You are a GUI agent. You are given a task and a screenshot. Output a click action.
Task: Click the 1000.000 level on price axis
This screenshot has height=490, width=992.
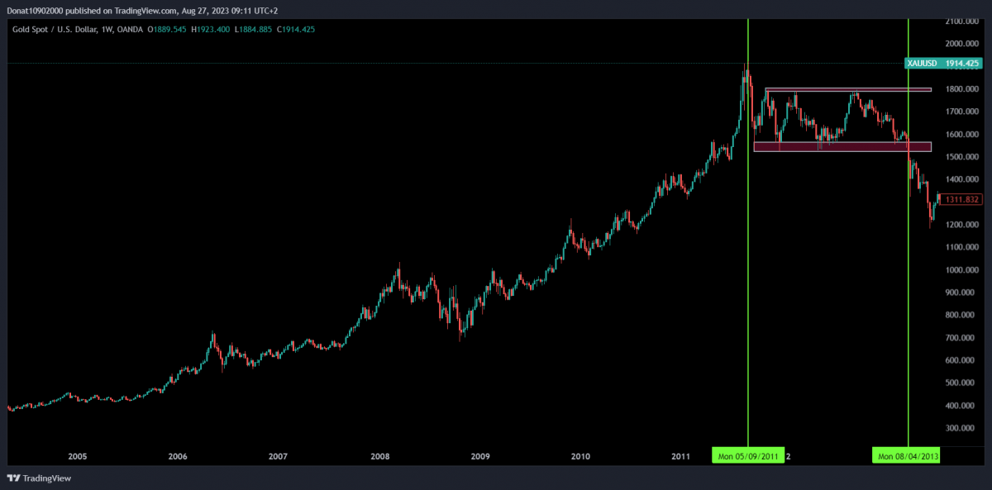pos(963,270)
